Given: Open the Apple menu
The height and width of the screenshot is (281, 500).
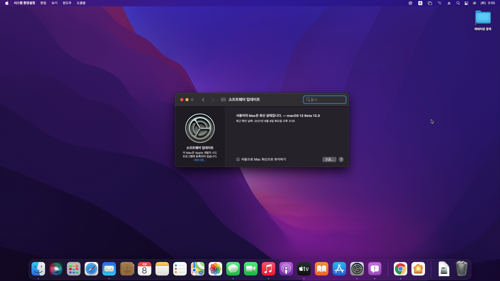Looking at the screenshot, I should point(7,3).
